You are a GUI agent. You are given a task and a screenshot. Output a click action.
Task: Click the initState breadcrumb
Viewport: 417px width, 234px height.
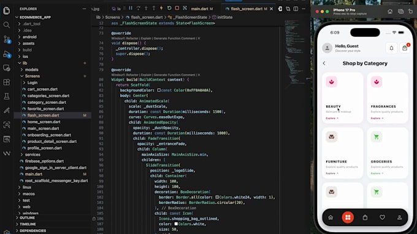[224, 17]
